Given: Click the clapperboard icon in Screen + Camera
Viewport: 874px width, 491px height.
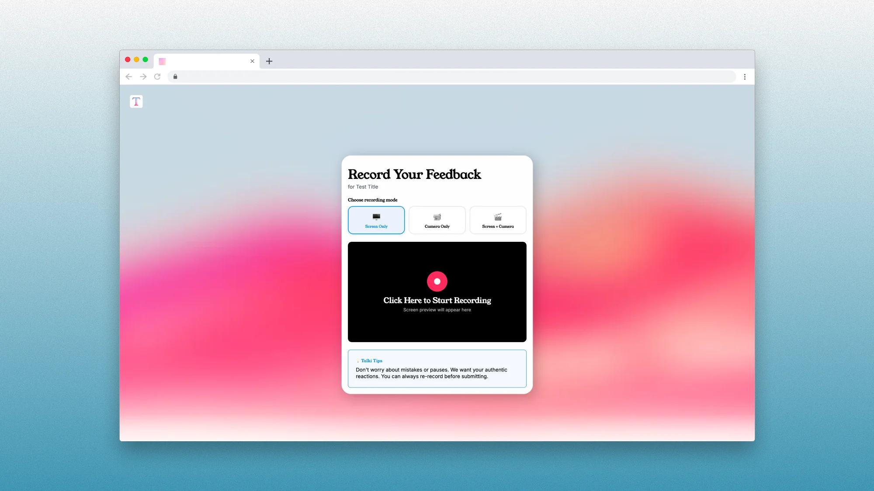Looking at the screenshot, I should [497, 217].
